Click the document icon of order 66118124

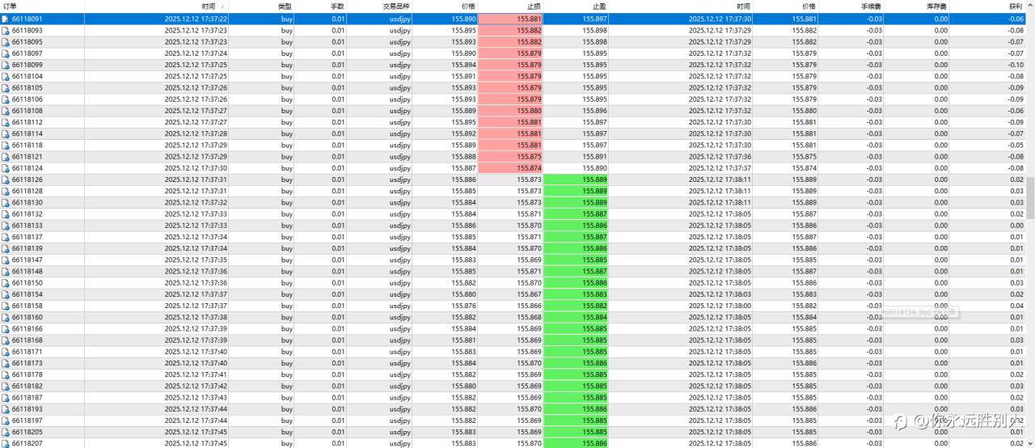click(x=5, y=168)
